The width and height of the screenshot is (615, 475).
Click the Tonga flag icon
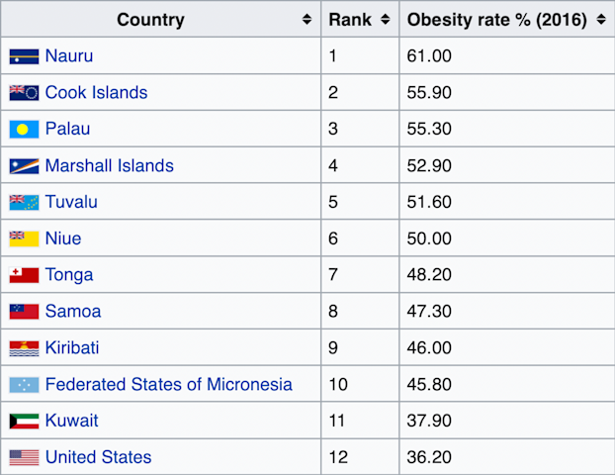coord(24,275)
